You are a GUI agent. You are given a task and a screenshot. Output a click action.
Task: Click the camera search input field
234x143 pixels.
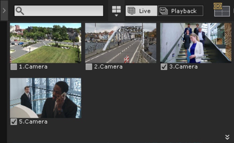click(x=59, y=11)
